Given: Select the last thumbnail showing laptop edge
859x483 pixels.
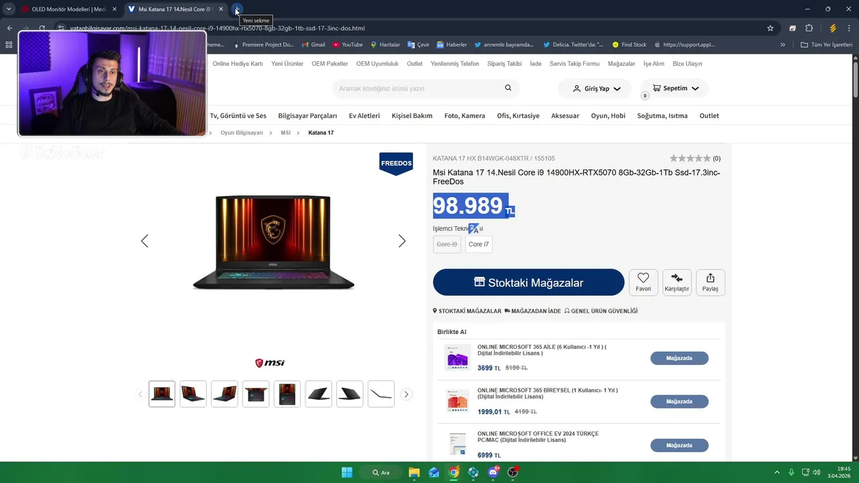Looking at the screenshot, I should coord(381,394).
